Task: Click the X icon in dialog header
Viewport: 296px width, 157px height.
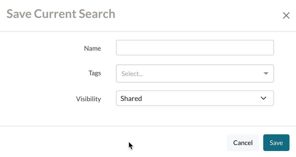Action: (286, 16)
